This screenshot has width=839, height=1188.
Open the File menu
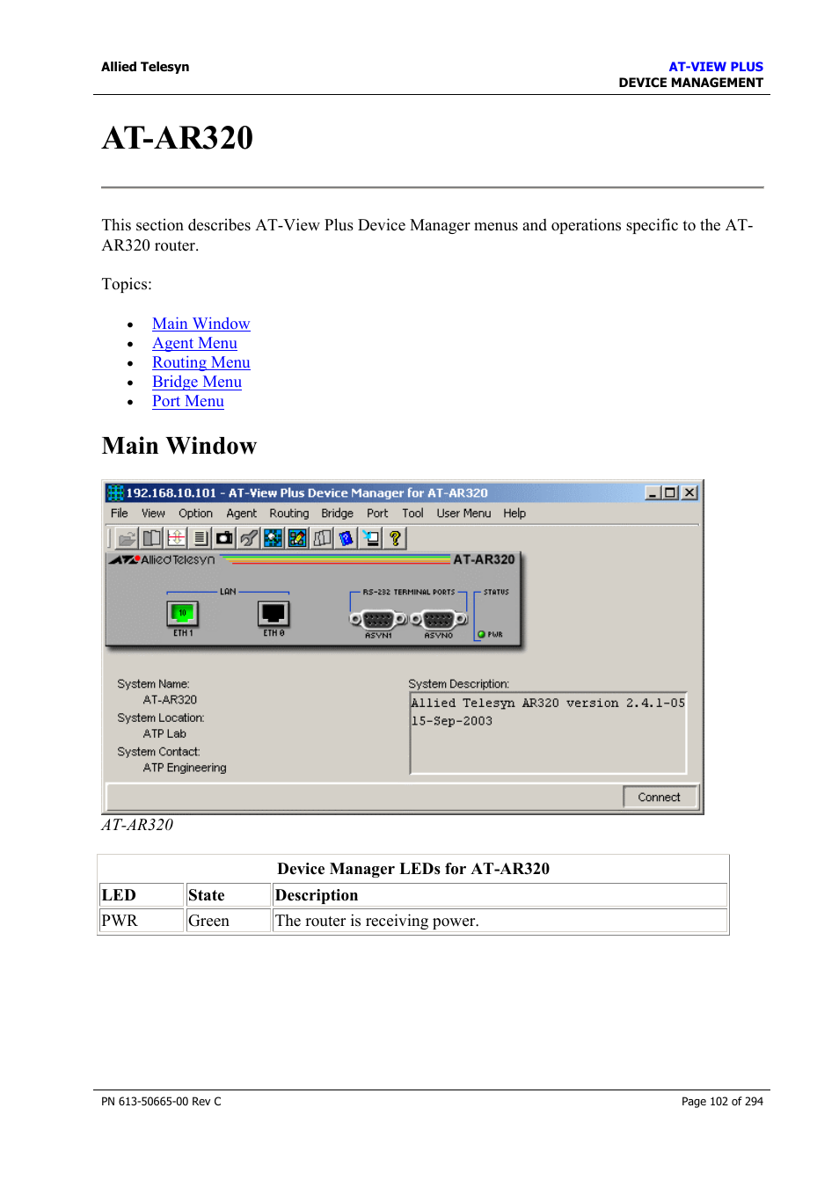point(120,514)
